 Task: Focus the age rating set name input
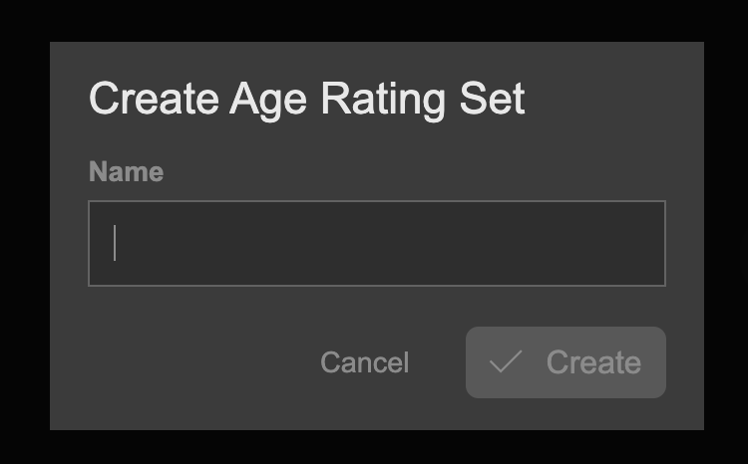coord(376,244)
